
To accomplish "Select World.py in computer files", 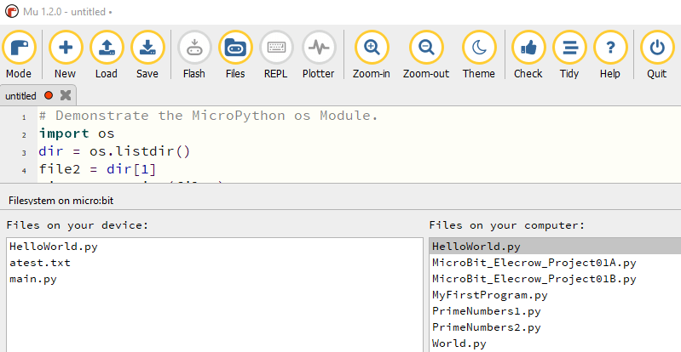I will (x=555, y=343).
